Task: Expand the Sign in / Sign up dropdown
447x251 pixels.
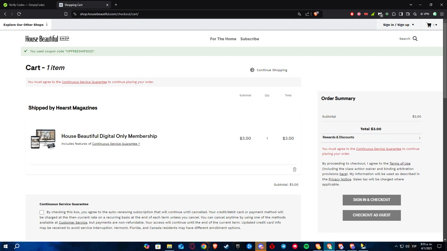Action: point(398,25)
